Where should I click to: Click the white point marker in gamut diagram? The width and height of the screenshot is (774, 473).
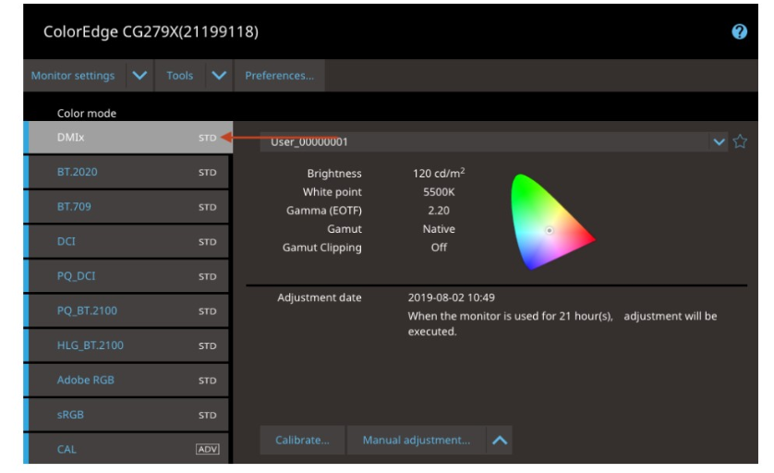coord(549,230)
